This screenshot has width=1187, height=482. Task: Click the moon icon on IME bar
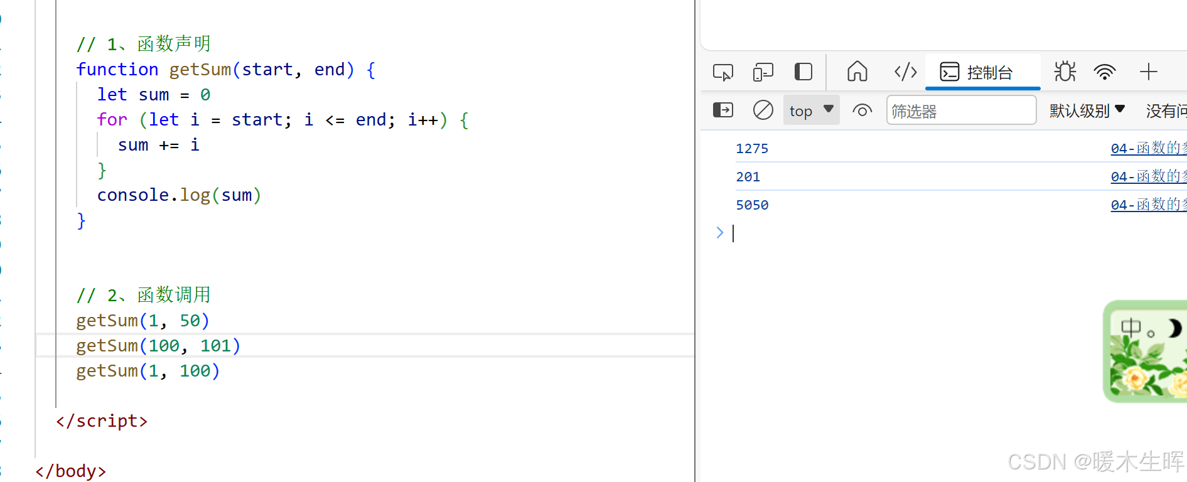1174,328
